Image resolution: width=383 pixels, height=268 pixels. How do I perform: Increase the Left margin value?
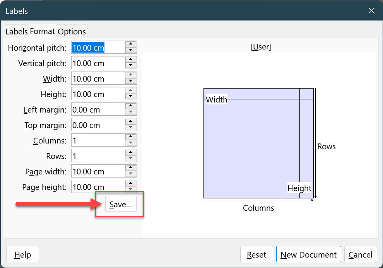click(x=131, y=106)
